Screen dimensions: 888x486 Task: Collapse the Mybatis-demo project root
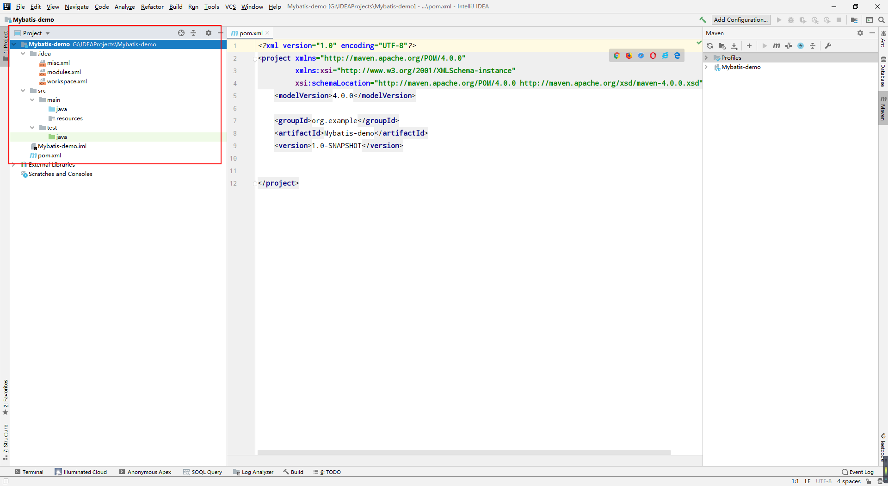pos(13,44)
